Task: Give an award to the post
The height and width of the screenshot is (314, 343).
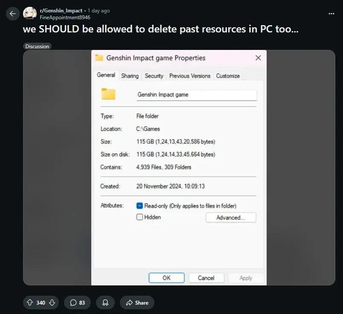Action: pos(105,302)
